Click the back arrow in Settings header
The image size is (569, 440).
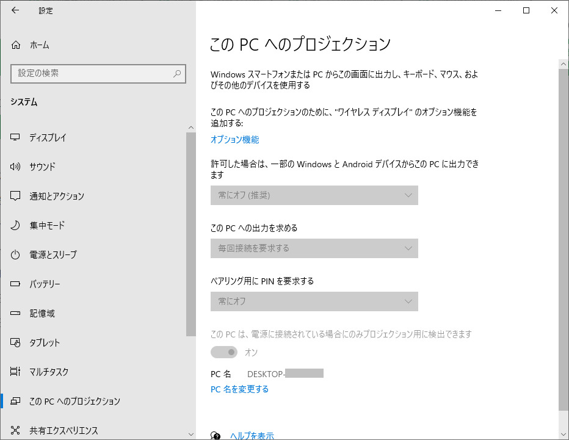coord(15,10)
